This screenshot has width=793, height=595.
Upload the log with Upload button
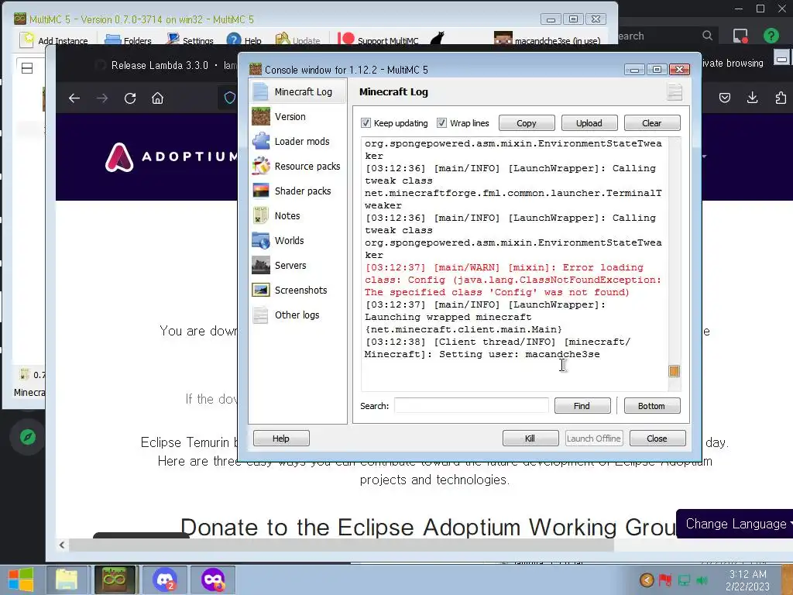point(589,123)
